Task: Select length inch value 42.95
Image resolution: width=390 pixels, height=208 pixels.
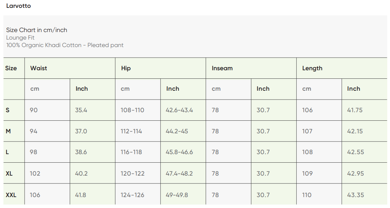Action: 355,174
